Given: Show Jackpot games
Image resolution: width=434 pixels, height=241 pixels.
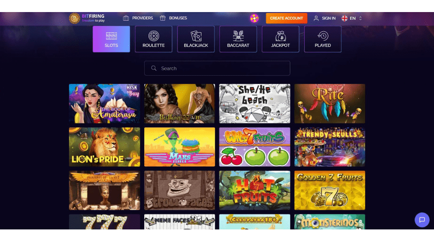Looking at the screenshot, I should [280, 39].
